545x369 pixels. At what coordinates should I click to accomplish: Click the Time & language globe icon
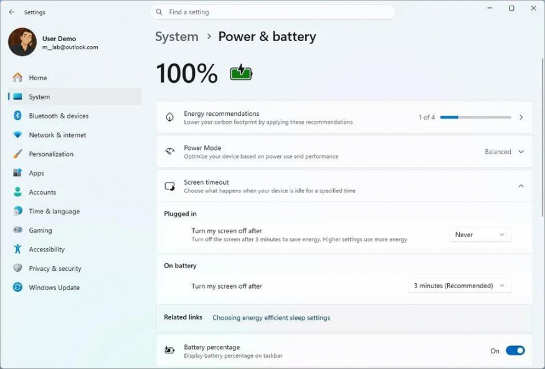(17, 211)
